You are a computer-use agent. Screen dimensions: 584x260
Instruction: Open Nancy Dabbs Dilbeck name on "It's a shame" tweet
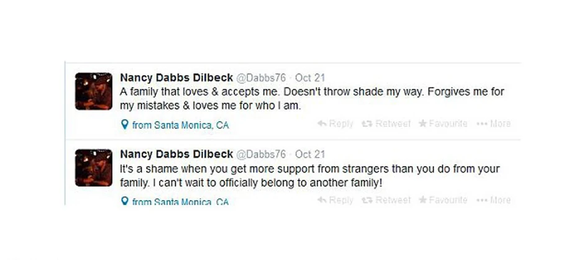click(176, 155)
